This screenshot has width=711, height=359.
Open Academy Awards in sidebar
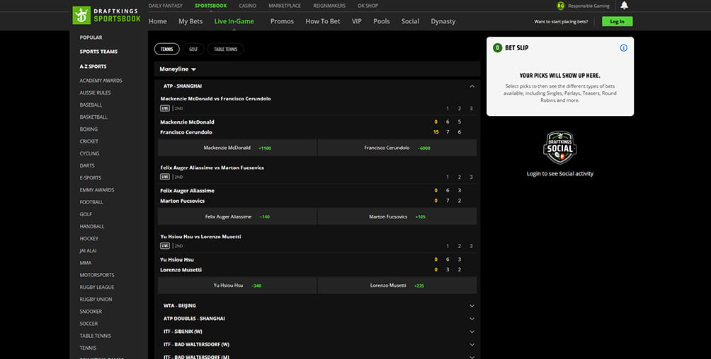(101, 81)
